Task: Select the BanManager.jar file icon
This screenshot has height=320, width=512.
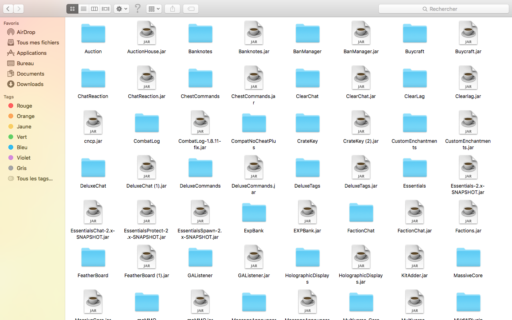Action: (361, 33)
